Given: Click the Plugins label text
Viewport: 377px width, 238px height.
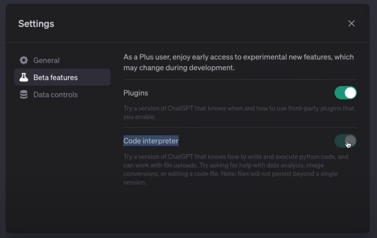Looking at the screenshot, I should click(135, 93).
